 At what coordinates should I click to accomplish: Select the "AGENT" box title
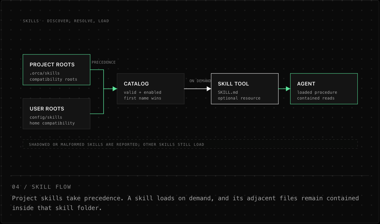(306, 84)
